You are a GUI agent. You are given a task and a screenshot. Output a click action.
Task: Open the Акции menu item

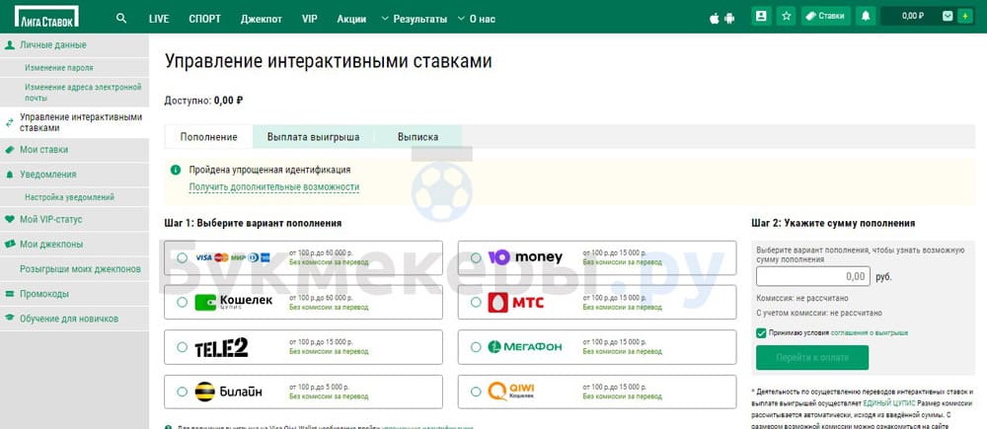click(351, 19)
